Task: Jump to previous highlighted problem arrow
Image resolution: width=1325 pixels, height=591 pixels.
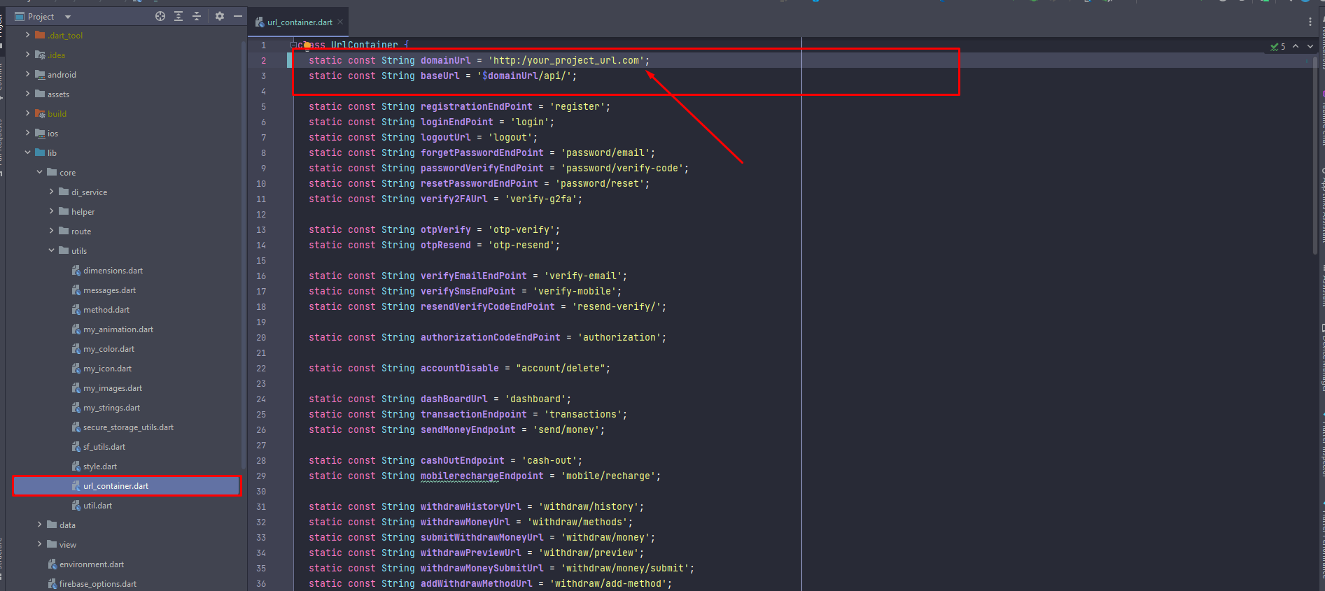Action: [1296, 46]
